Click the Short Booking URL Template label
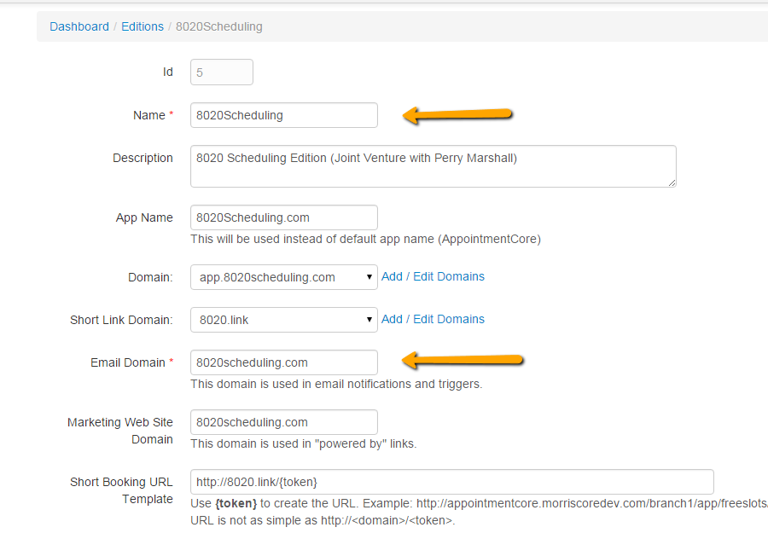The image size is (768, 533). point(121,490)
